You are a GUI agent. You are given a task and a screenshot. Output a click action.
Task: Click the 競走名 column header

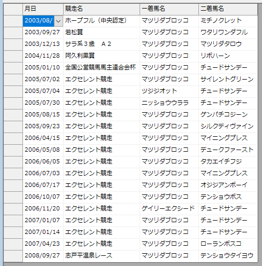pyautogui.click(x=102, y=9)
